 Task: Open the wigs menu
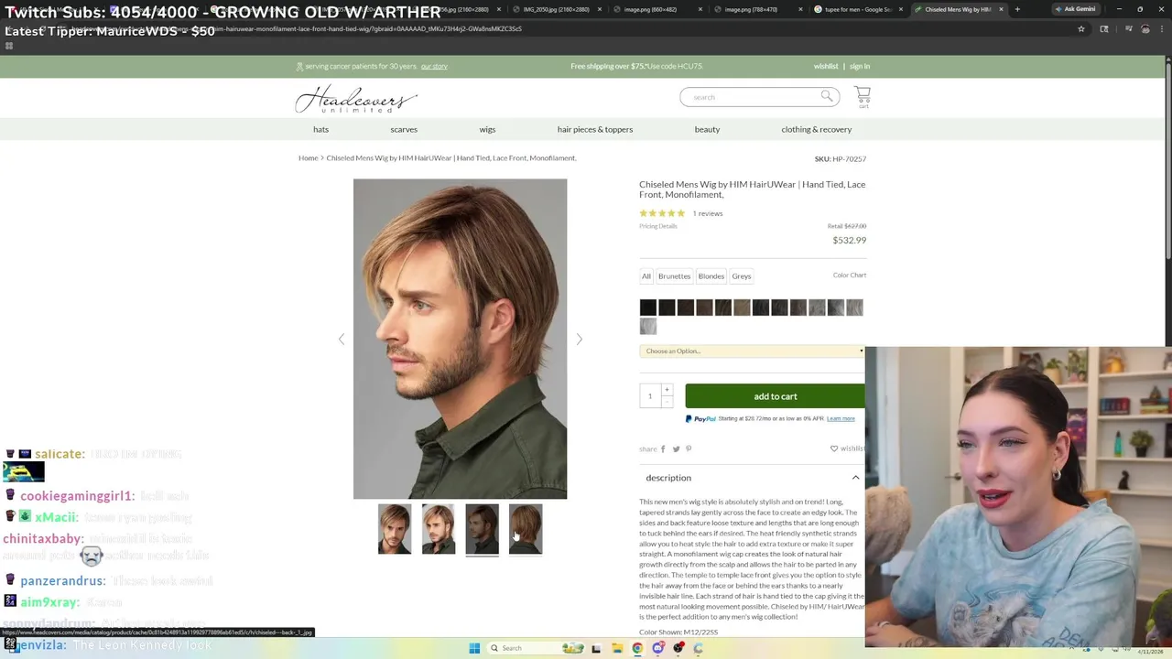[487, 129]
